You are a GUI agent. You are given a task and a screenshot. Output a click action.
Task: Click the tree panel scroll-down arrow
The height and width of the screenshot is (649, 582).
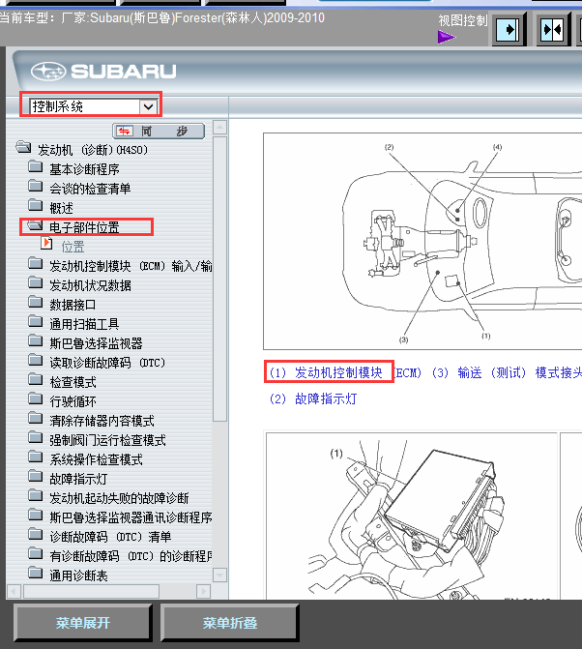[x=219, y=575]
